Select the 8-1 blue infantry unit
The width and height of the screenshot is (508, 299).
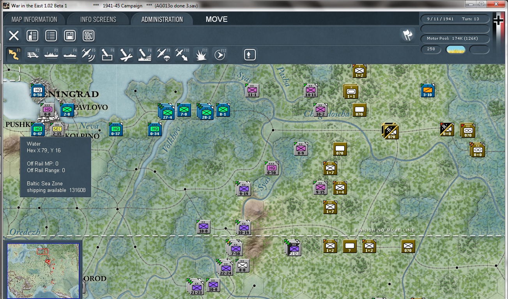223,110
